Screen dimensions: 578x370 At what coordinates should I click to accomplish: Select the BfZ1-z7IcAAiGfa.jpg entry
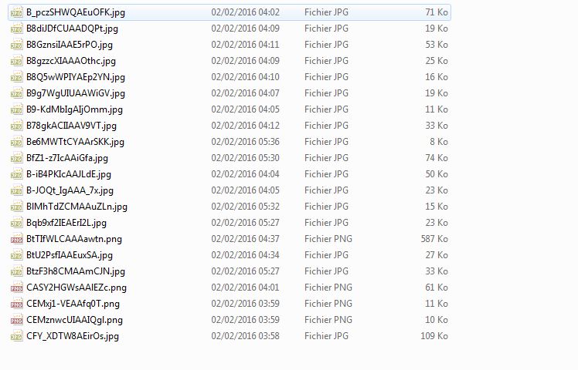pos(67,158)
